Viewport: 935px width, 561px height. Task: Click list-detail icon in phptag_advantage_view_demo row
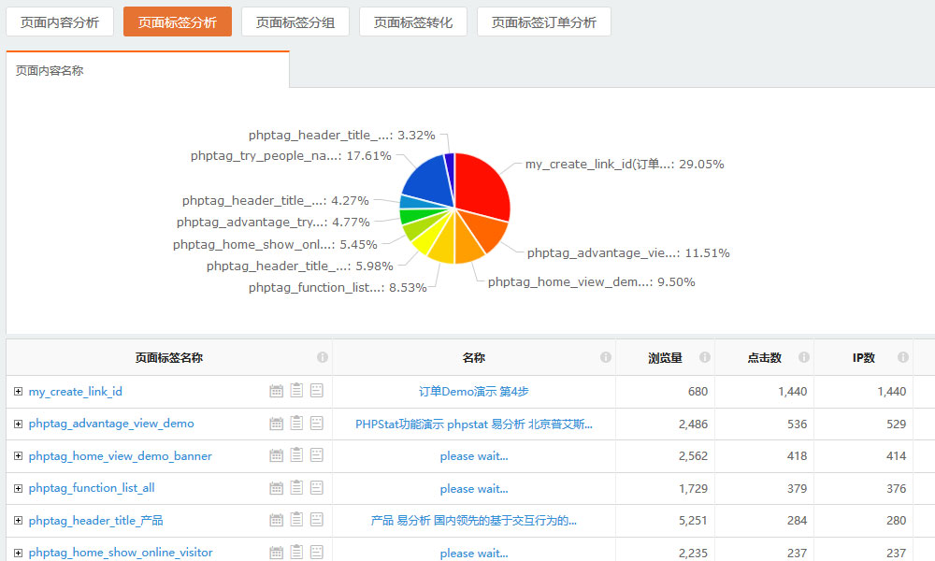click(x=317, y=423)
